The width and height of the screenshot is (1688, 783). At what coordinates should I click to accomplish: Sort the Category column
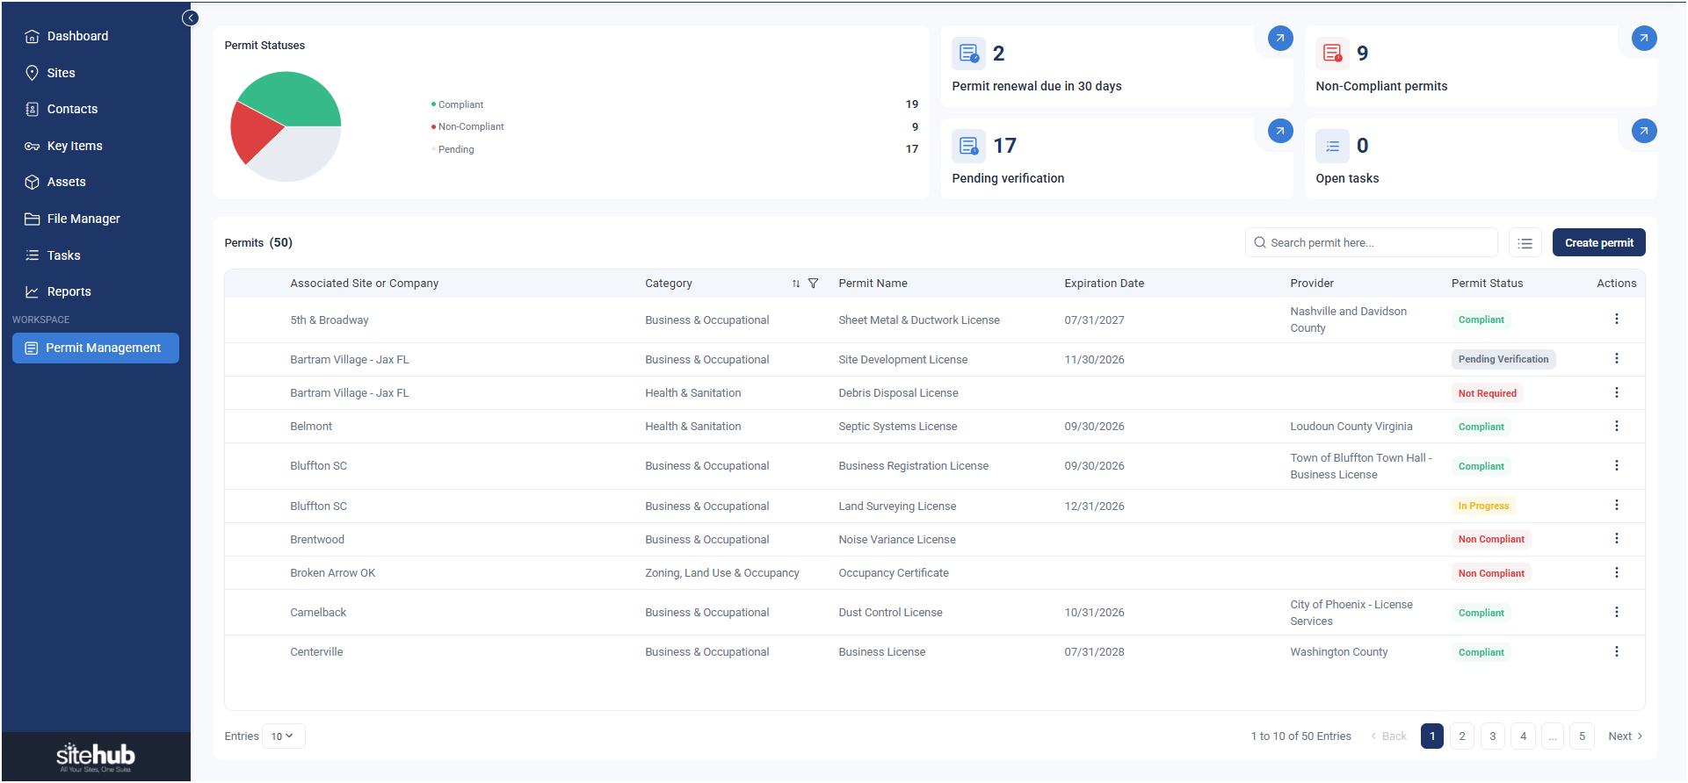point(796,284)
